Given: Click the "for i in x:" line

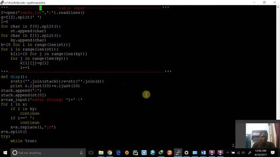Looking at the screenshot, I should coord(14,104).
